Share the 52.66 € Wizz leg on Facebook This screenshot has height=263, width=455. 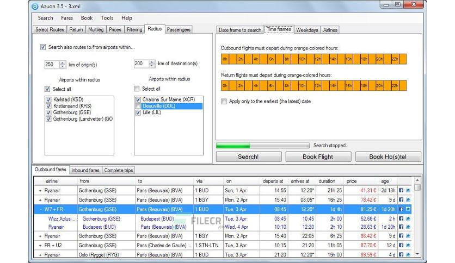401,218
